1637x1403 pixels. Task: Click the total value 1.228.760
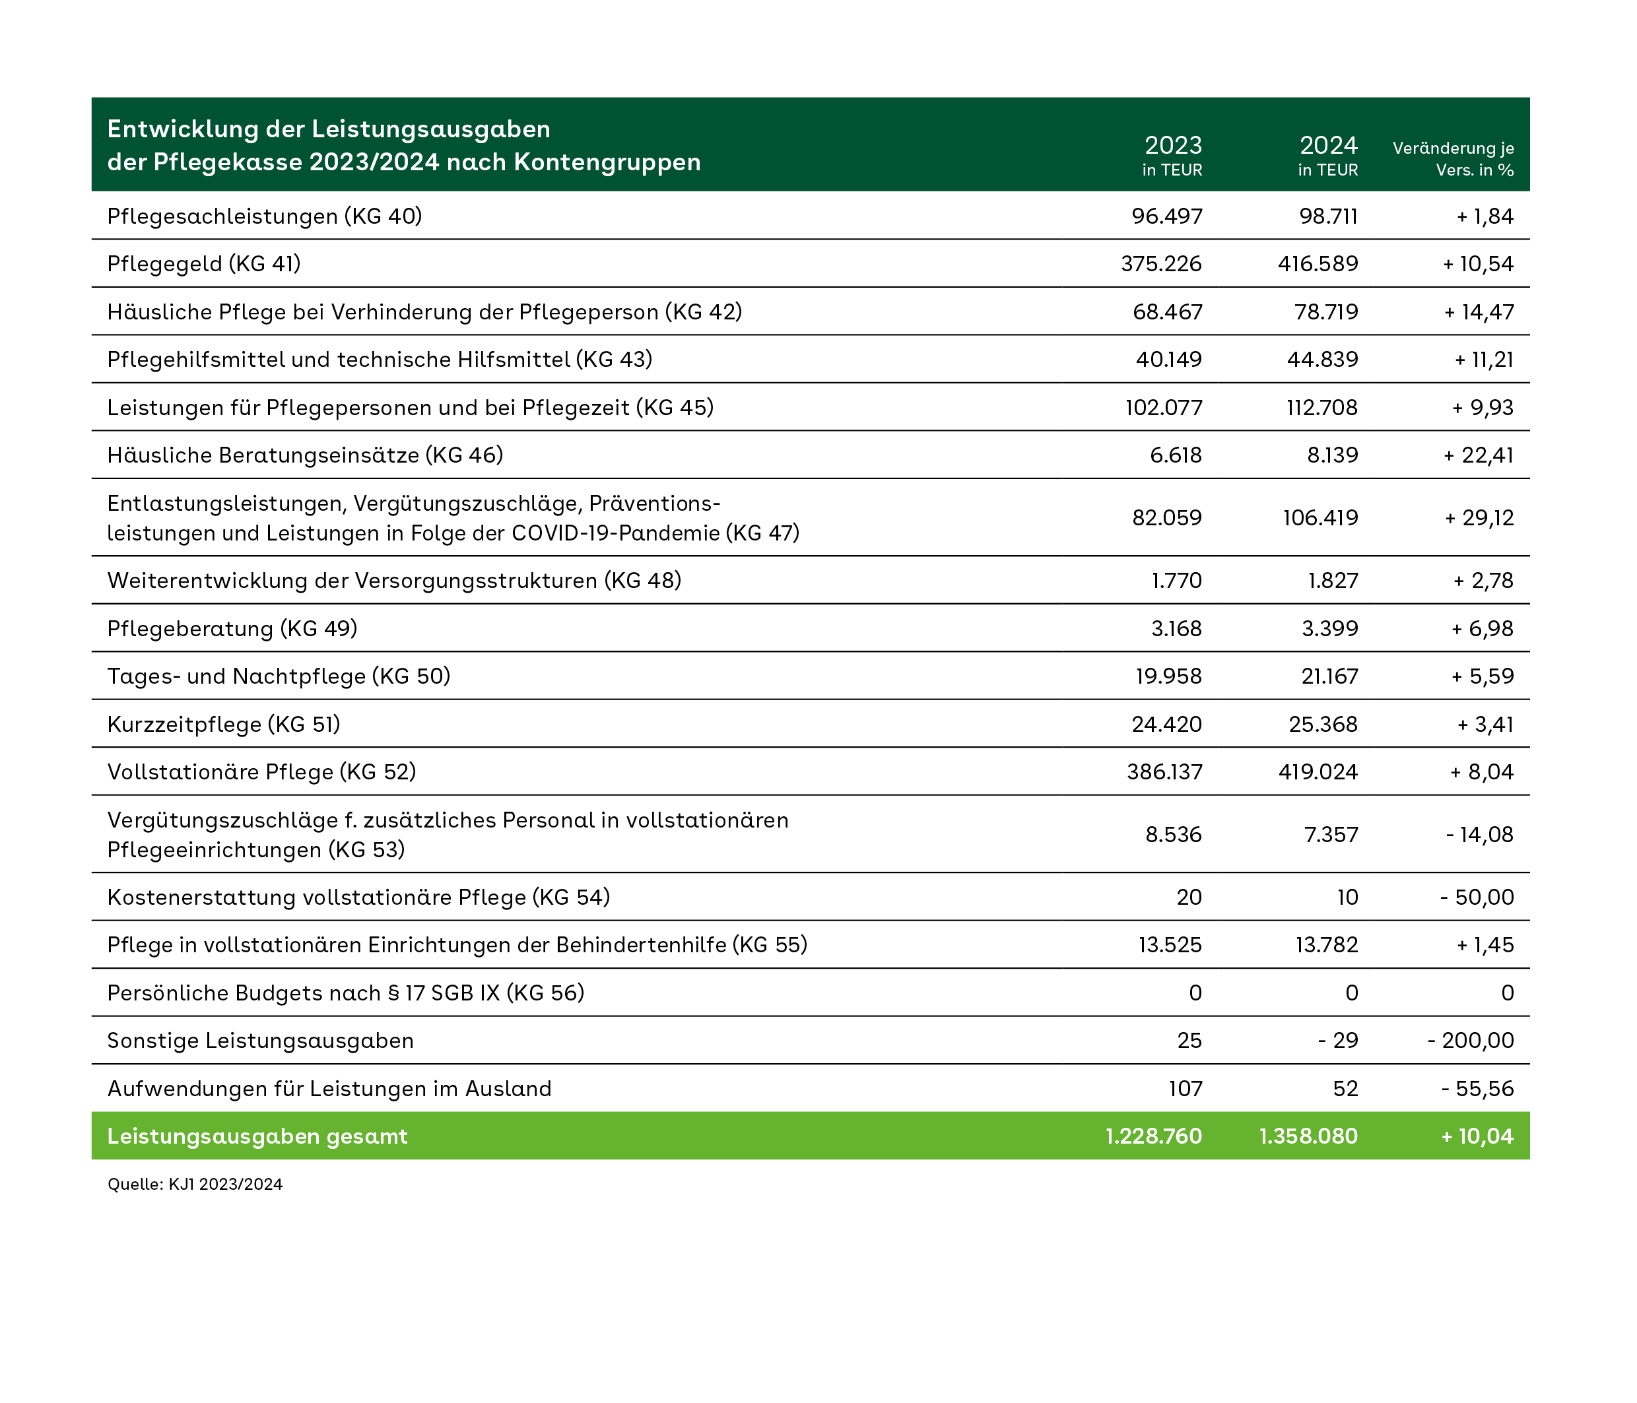pyautogui.click(x=1153, y=1136)
